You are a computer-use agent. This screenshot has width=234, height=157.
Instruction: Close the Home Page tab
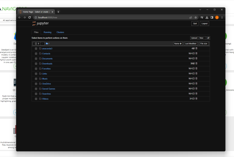52,12
